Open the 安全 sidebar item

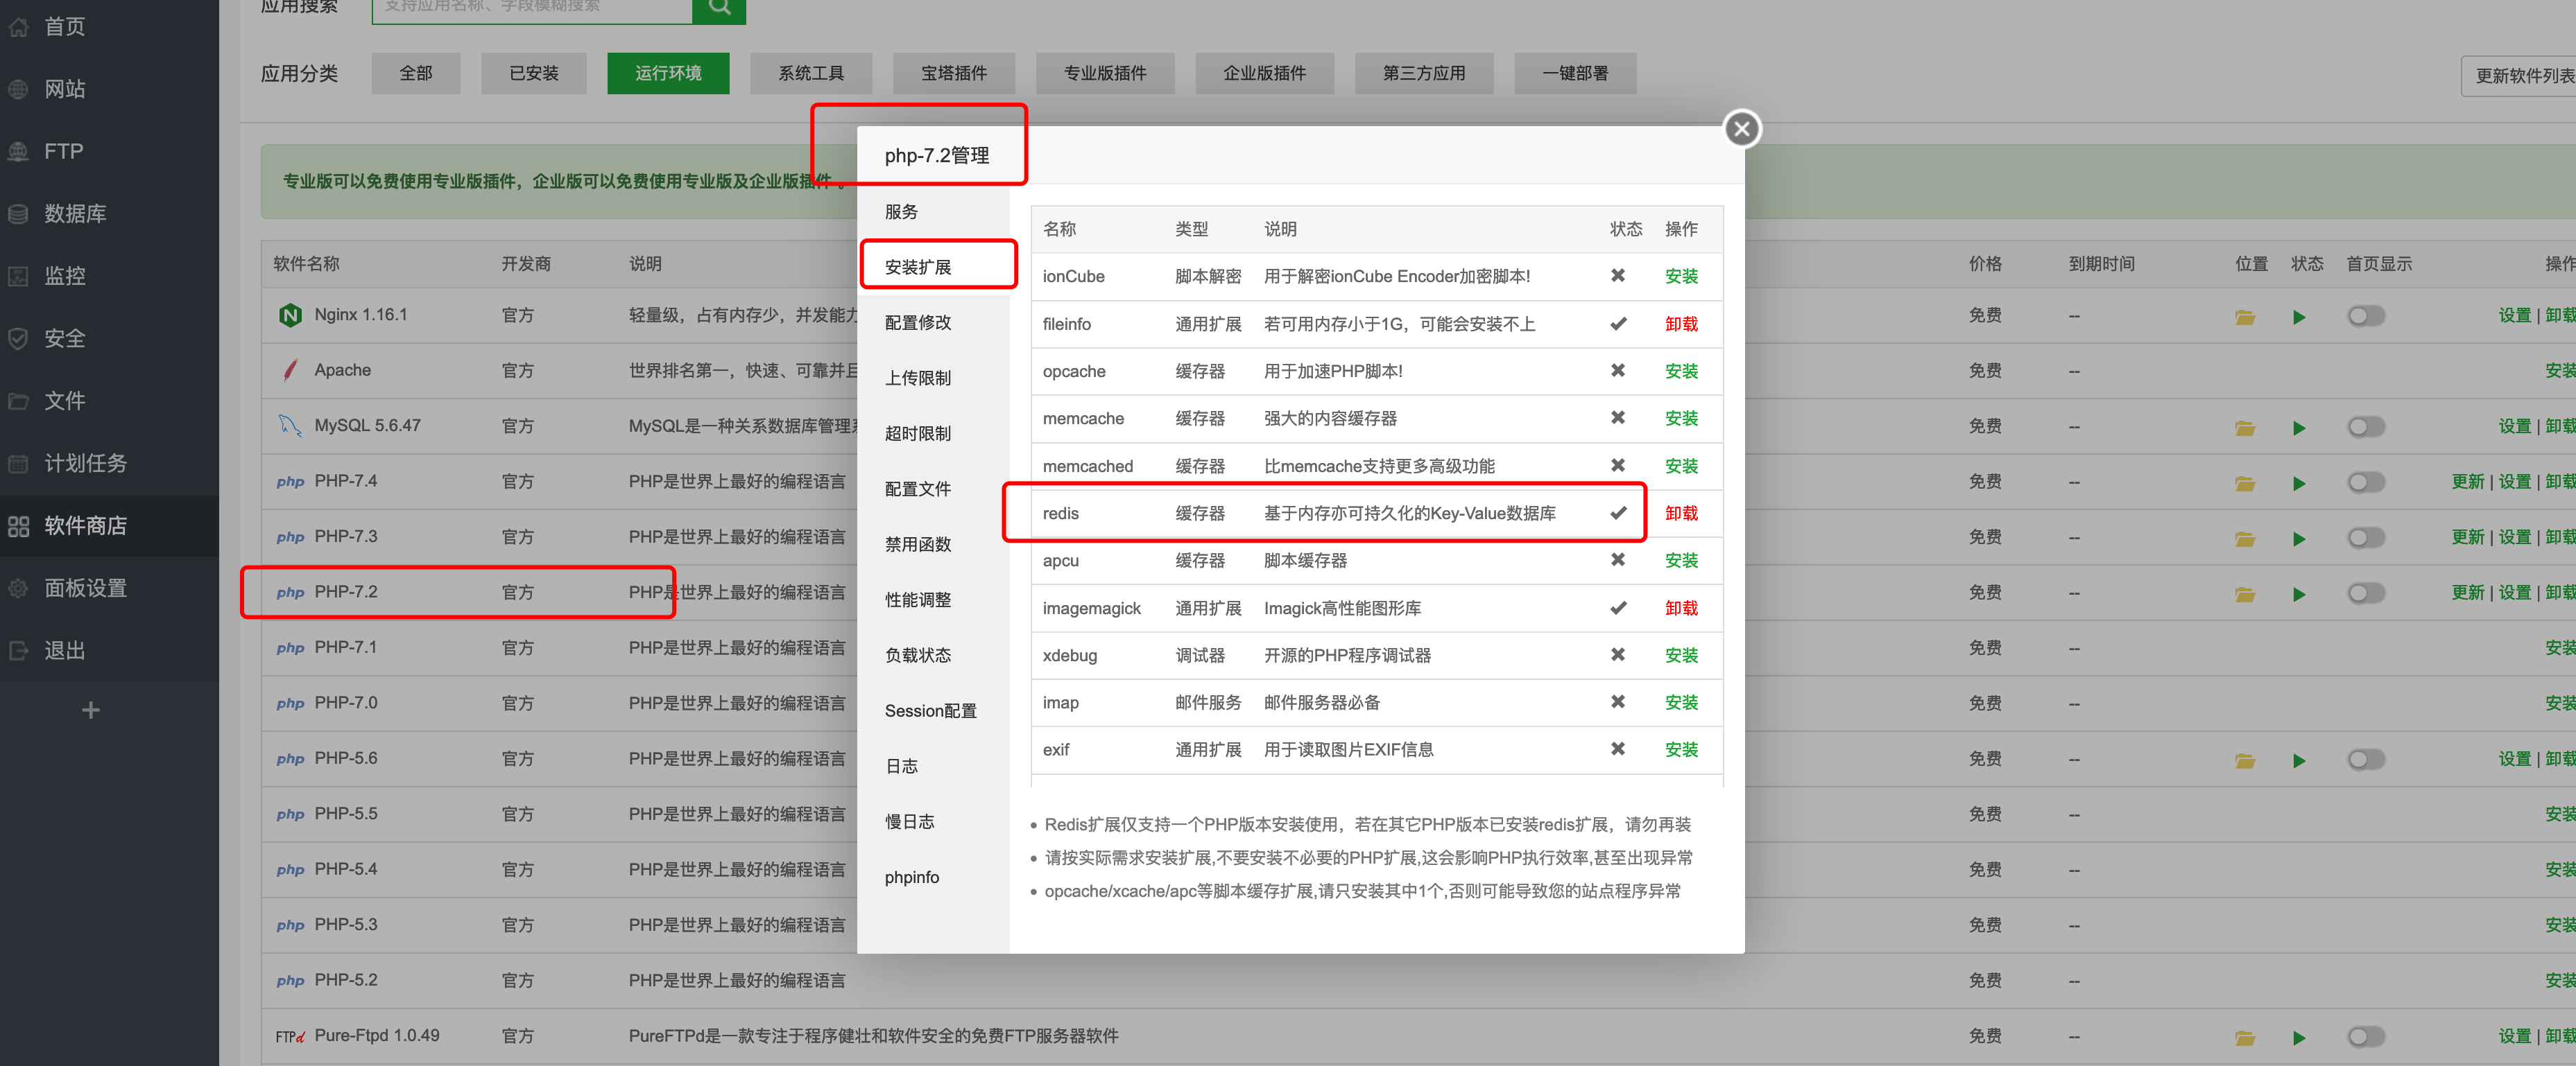click(109, 339)
